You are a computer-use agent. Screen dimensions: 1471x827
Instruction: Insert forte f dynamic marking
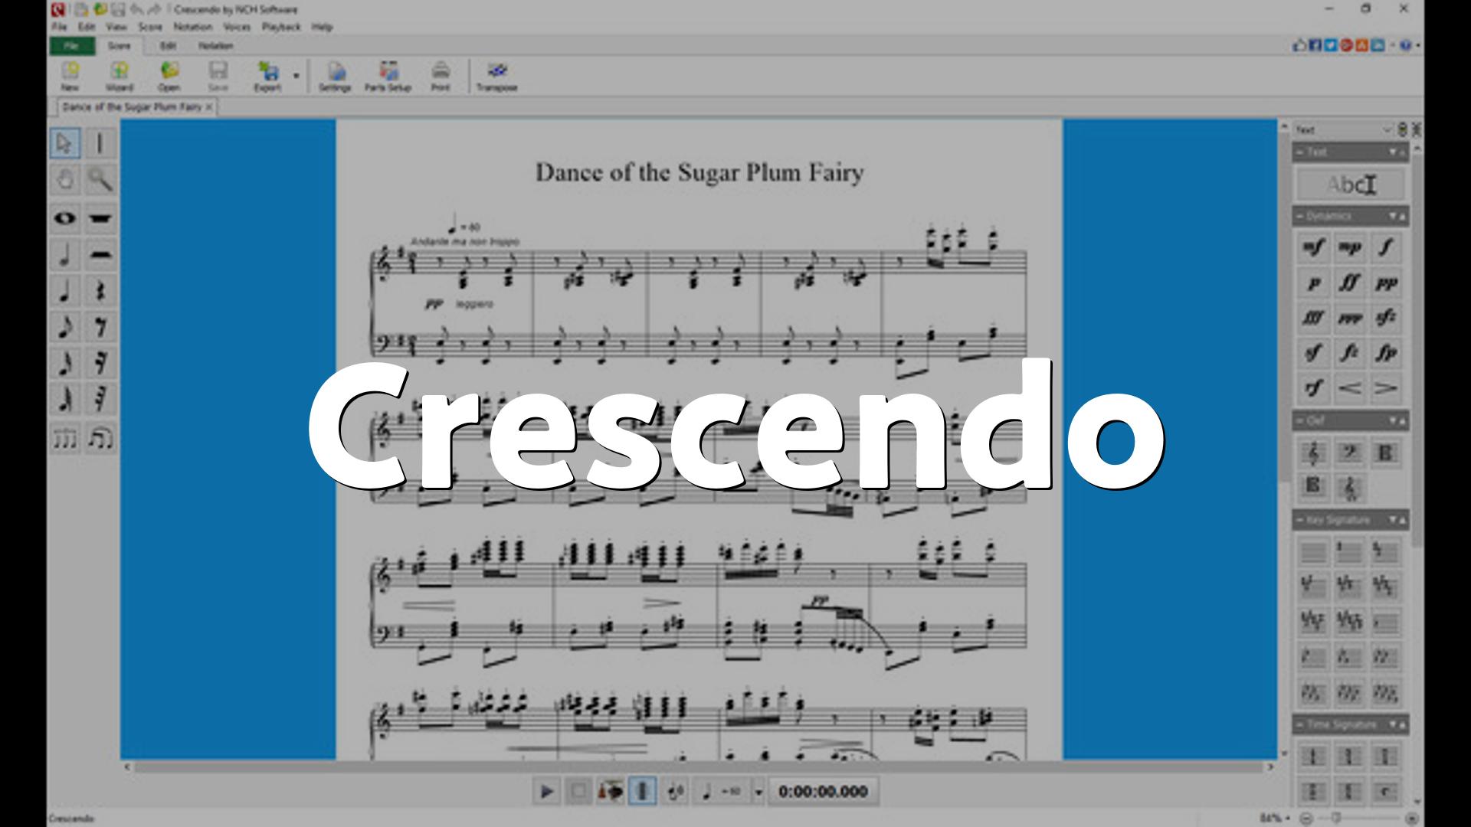coord(1385,247)
